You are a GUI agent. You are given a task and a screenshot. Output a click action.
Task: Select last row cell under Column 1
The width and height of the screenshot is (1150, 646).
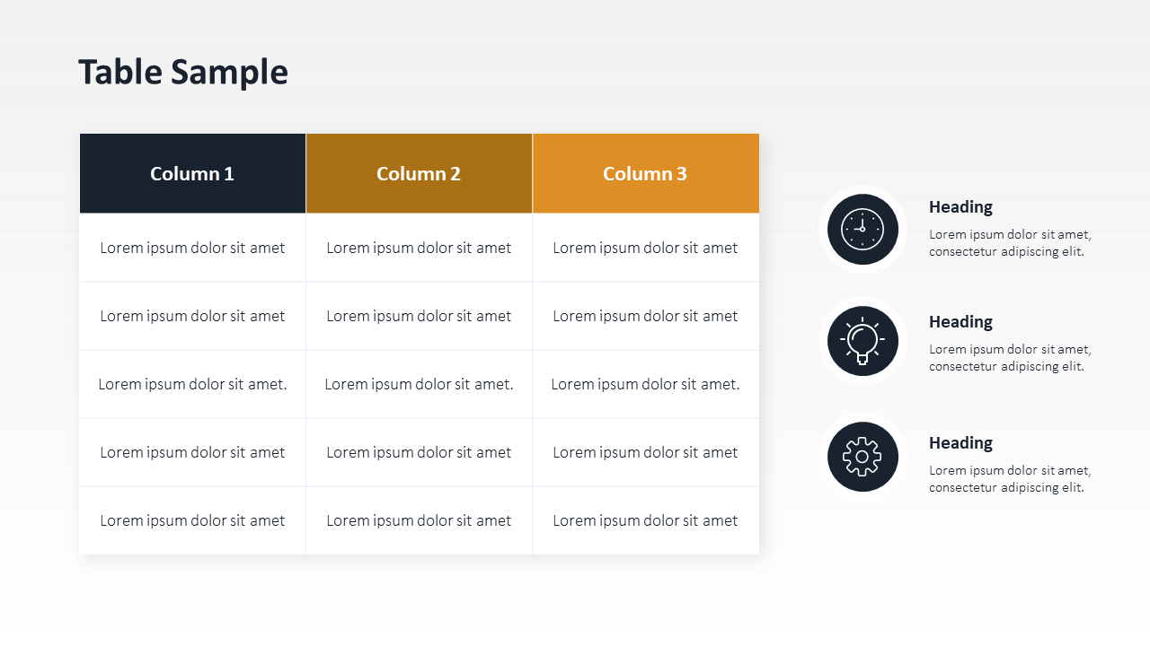[192, 520]
